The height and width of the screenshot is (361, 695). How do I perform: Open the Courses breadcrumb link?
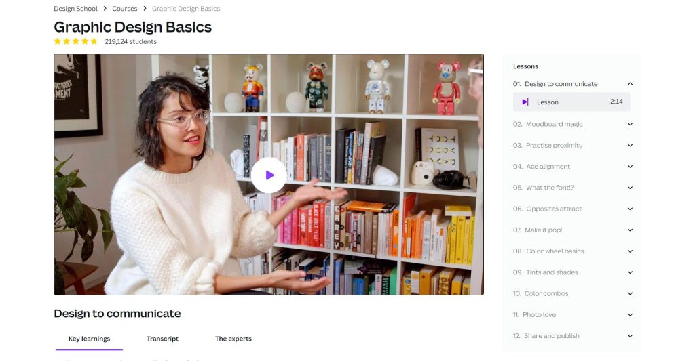(125, 8)
